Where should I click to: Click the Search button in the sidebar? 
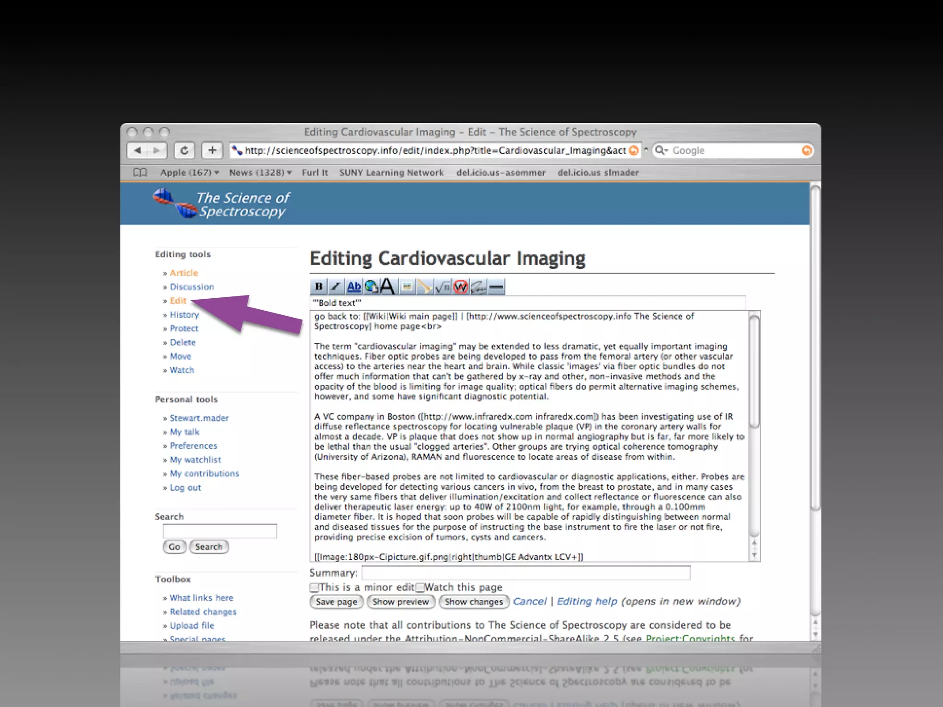pos(209,547)
